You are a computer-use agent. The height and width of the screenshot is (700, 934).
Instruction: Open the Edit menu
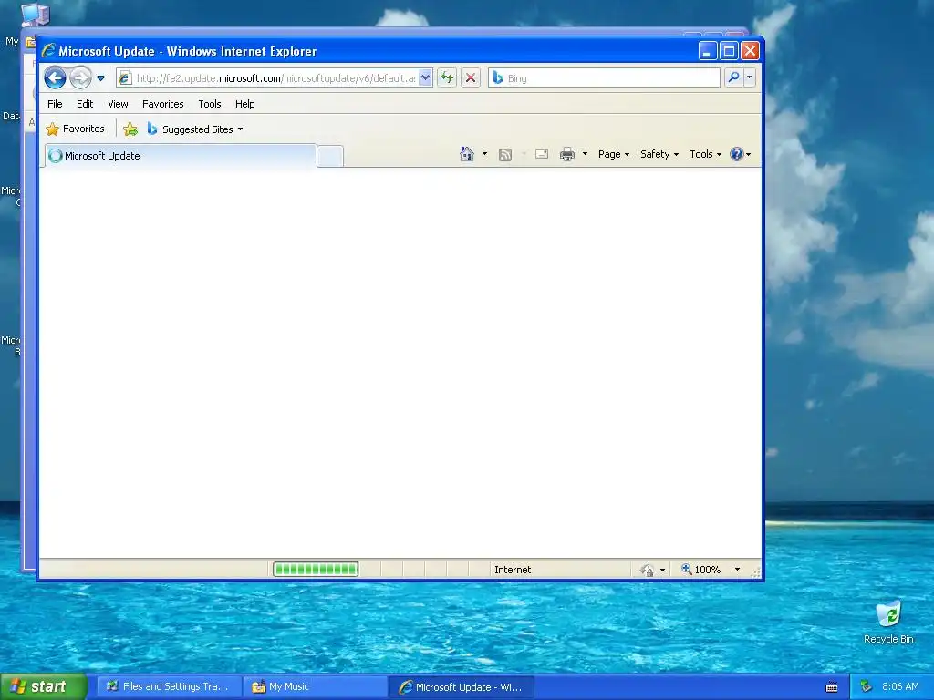pyautogui.click(x=85, y=104)
